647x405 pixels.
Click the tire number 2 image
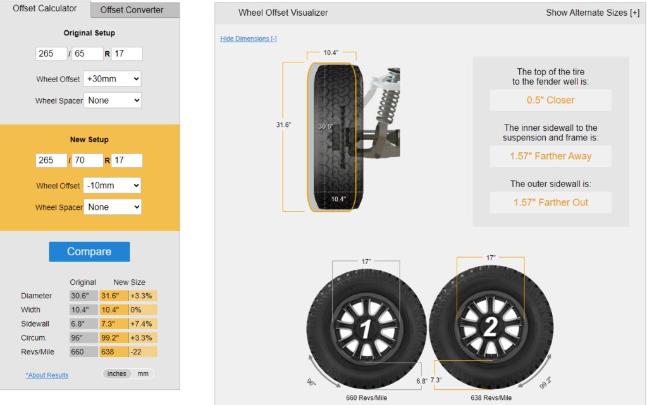tap(491, 328)
